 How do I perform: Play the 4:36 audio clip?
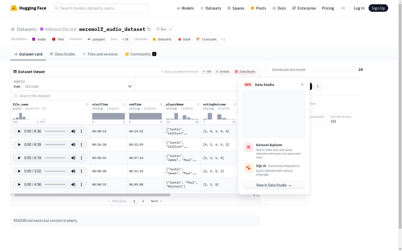coord(19,184)
